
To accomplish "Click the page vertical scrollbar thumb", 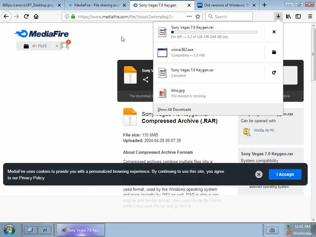I will pyautogui.click(x=313, y=54).
